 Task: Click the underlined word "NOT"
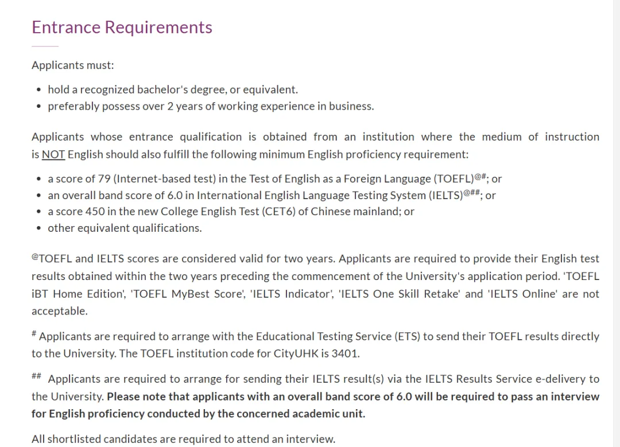(x=53, y=154)
